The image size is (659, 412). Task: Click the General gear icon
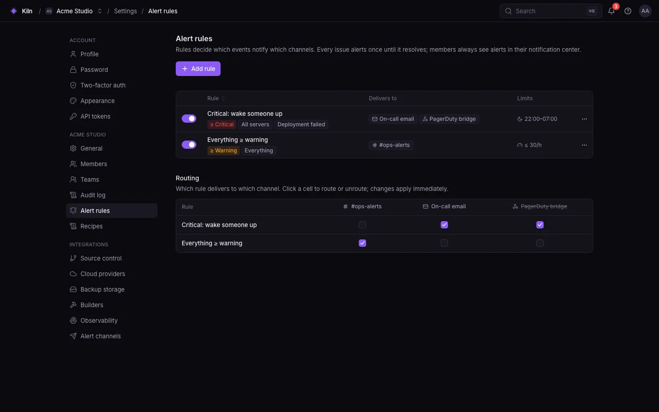tap(73, 148)
